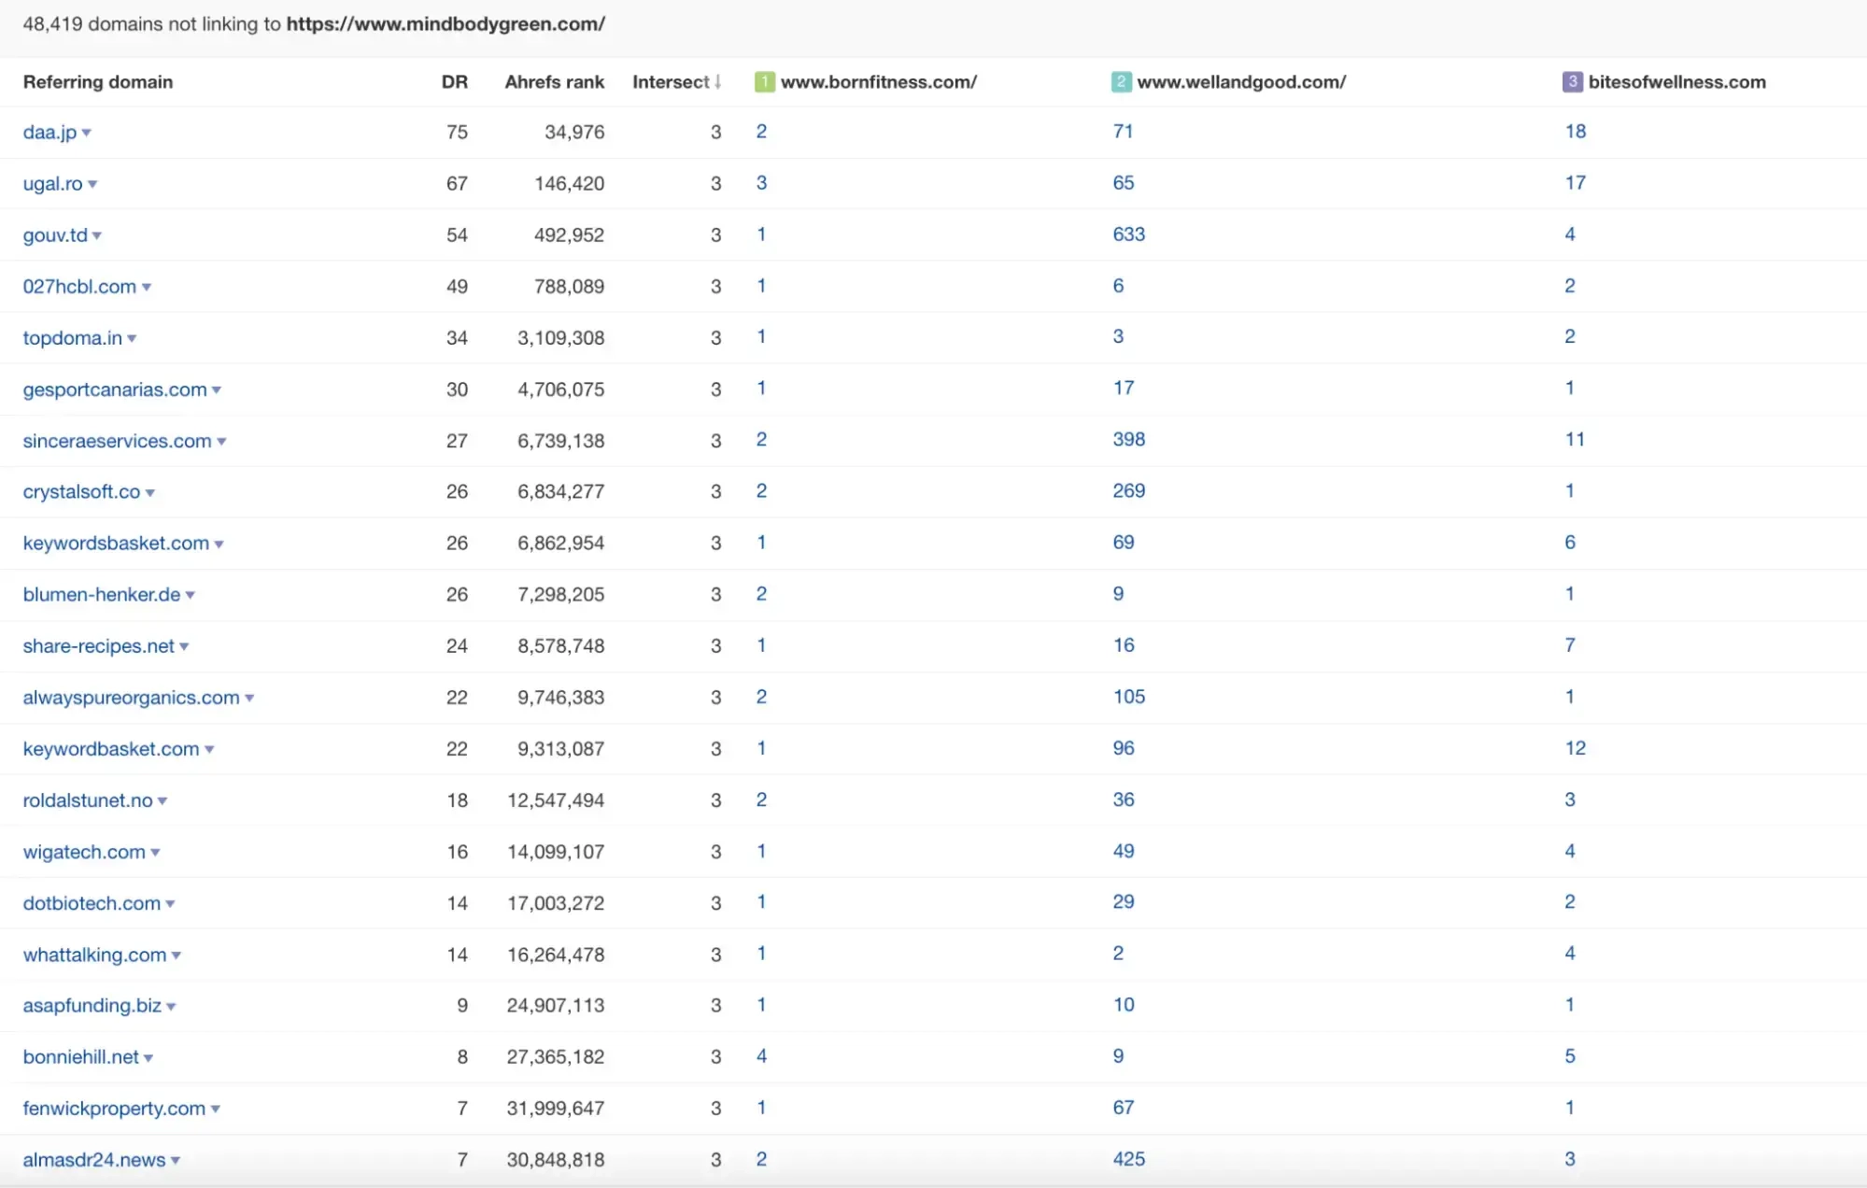Open the 425 backlinks count for almasdr24.news

click(x=1128, y=1159)
